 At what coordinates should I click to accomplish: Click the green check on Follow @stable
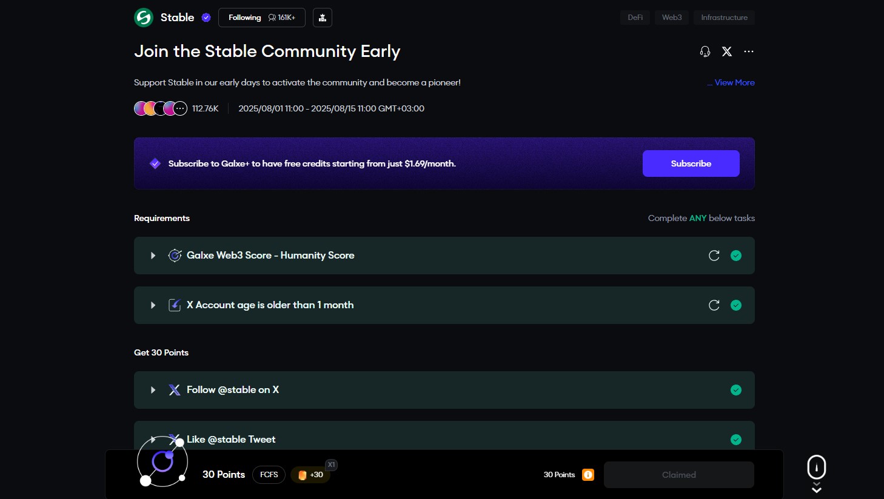point(736,390)
